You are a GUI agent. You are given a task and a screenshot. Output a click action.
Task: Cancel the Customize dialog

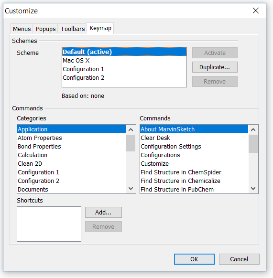tap(239, 259)
